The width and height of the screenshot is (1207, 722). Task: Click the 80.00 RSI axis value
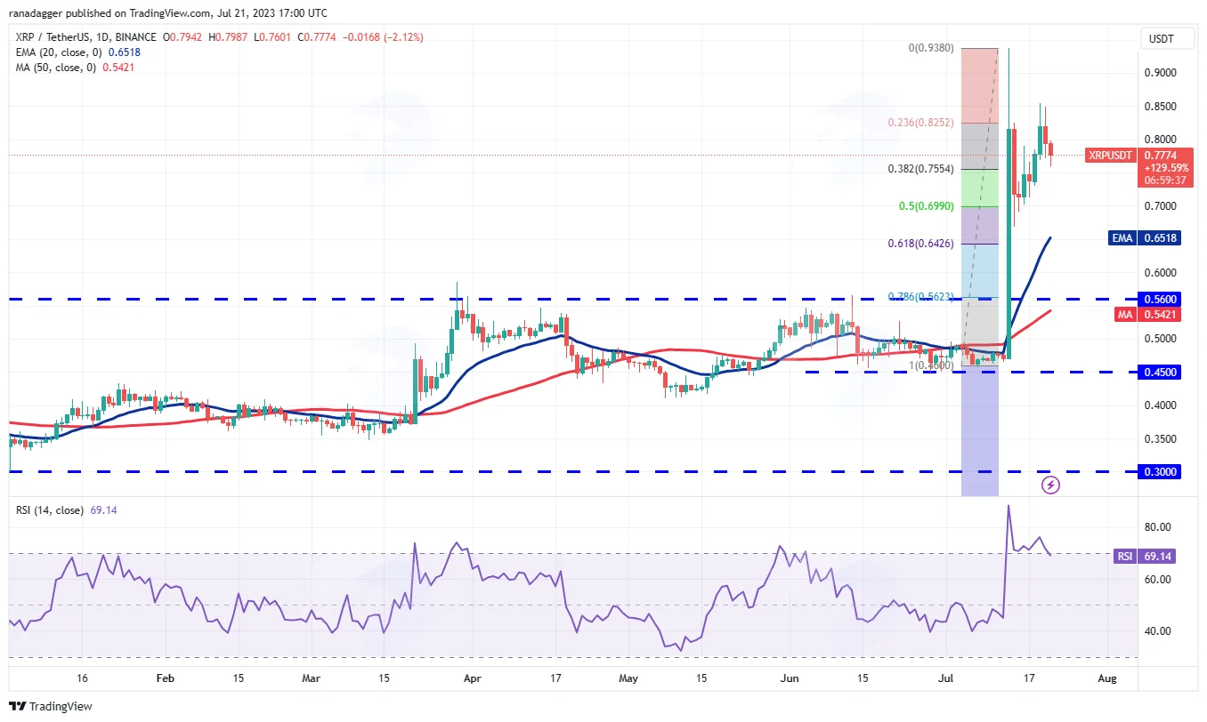1159,527
